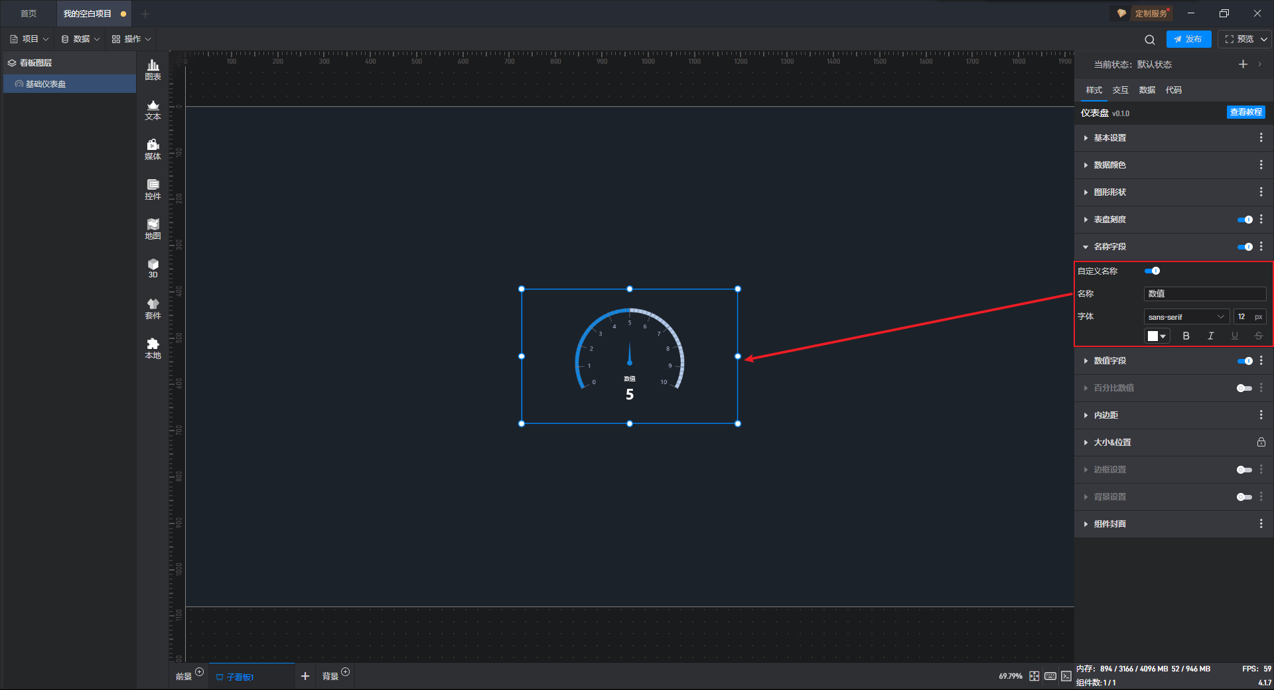Open the more options menu for 组件封面

pyautogui.click(x=1261, y=523)
